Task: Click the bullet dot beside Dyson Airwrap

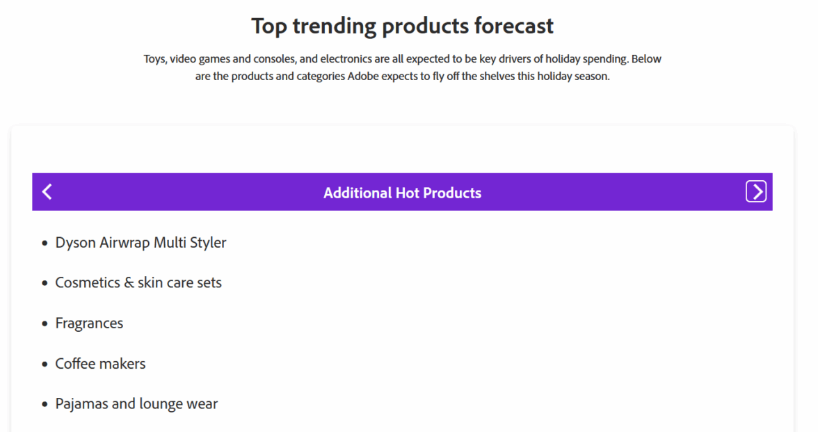Action: (45, 243)
